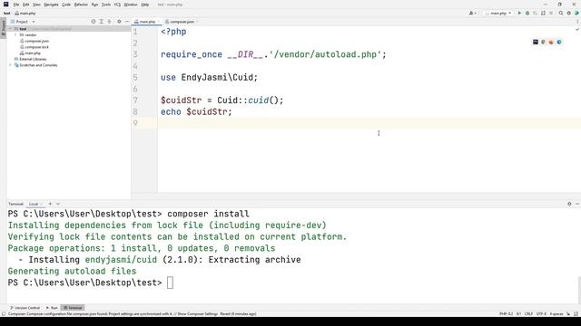Open file in Edge browser icon
Viewport: 581px width, 326px height.
pyautogui.click(x=559, y=42)
